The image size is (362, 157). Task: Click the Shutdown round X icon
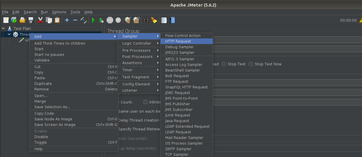coord(118,20)
